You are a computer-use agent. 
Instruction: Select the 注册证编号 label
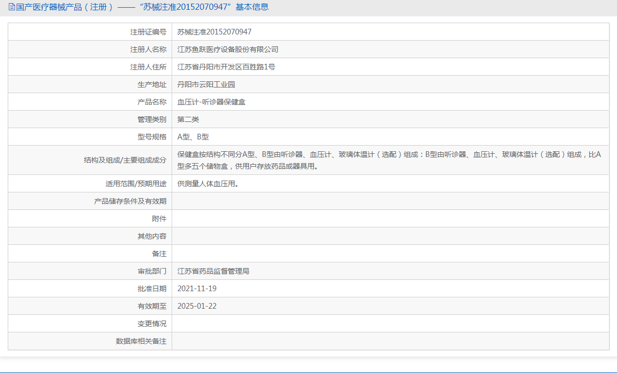148,32
